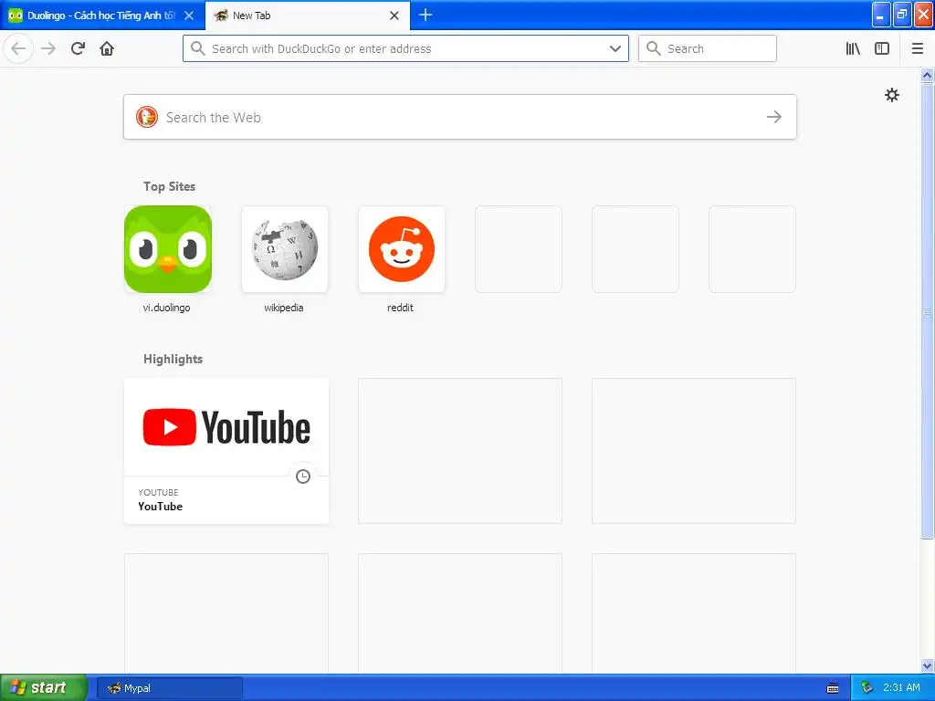Image resolution: width=935 pixels, height=701 pixels.
Task: Focus the toolbar Search box
Action: tap(708, 48)
